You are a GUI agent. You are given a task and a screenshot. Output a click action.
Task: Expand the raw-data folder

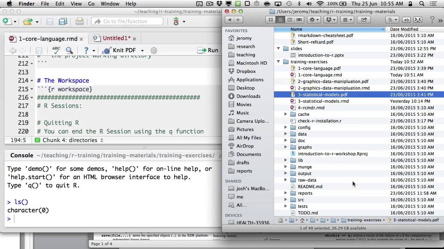tap(285, 180)
